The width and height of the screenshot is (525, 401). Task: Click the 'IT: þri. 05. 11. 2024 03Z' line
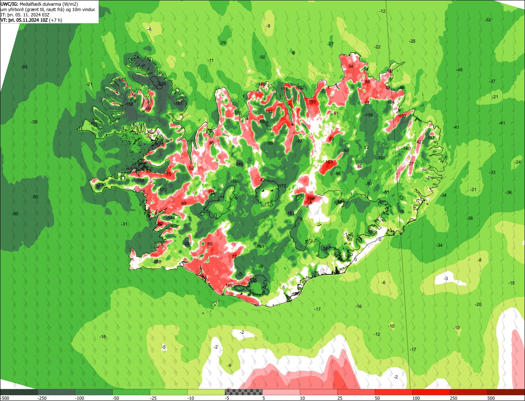tap(26, 15)
